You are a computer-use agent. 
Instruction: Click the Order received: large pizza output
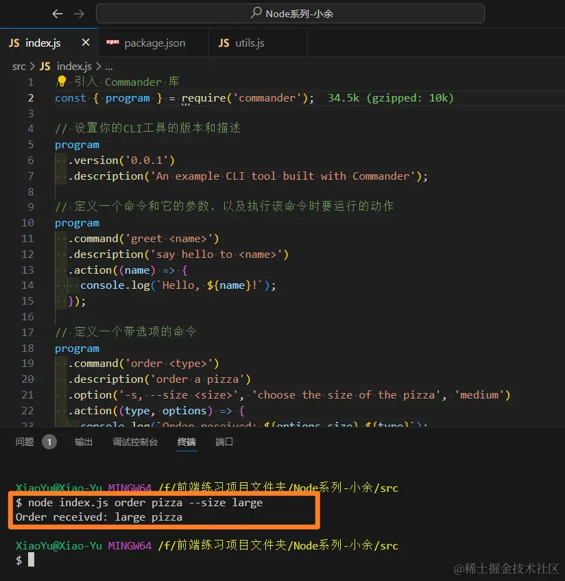99,517
